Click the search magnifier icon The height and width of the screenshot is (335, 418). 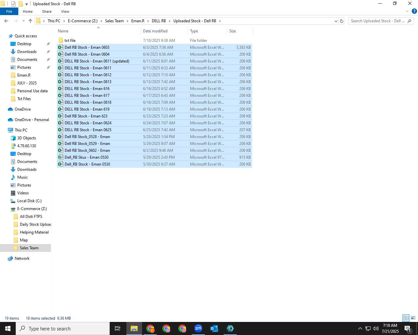(x=409, y=21)
